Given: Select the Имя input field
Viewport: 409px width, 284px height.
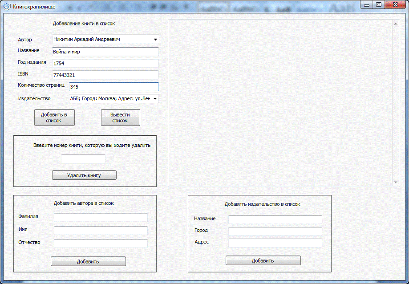Looking at the screenshot, I should (x=101, y=230).
